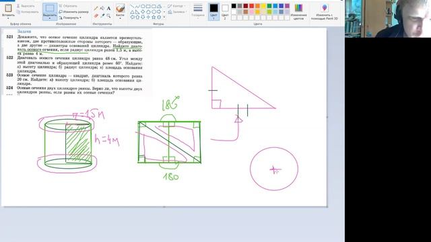Click the webcam video thumbnail of presenter
Viewport: 431px width, 242px height.
point(388,19)
